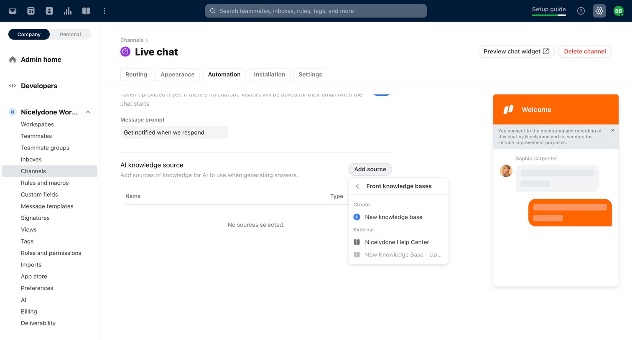The image size is (632, 340).
Task: Open Custom fields in sidebar
Action: click(x=39, y=195)
